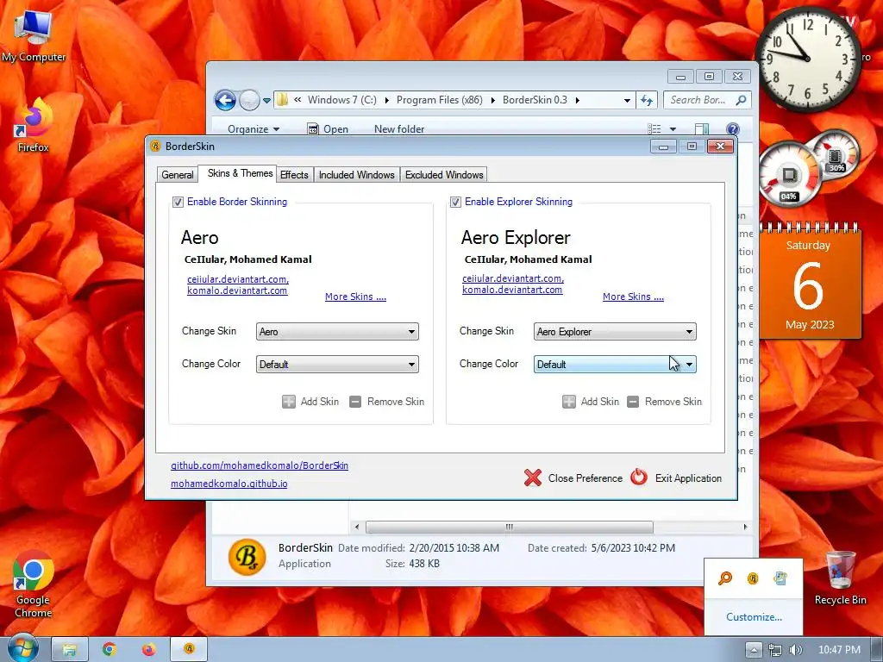Click Add Skin in explorer skin panel

(591, 402)
